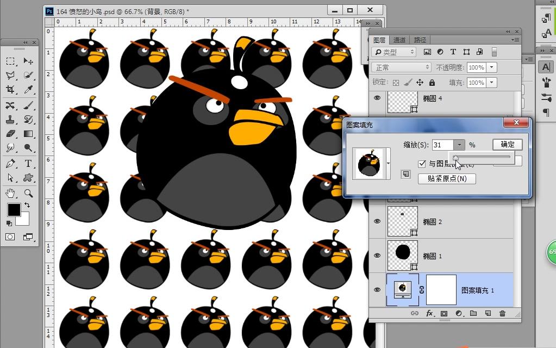556x348 pixels.
Task: Select the Clone Stamp tool
Action: pyautogui.click(x=10, y=120)
